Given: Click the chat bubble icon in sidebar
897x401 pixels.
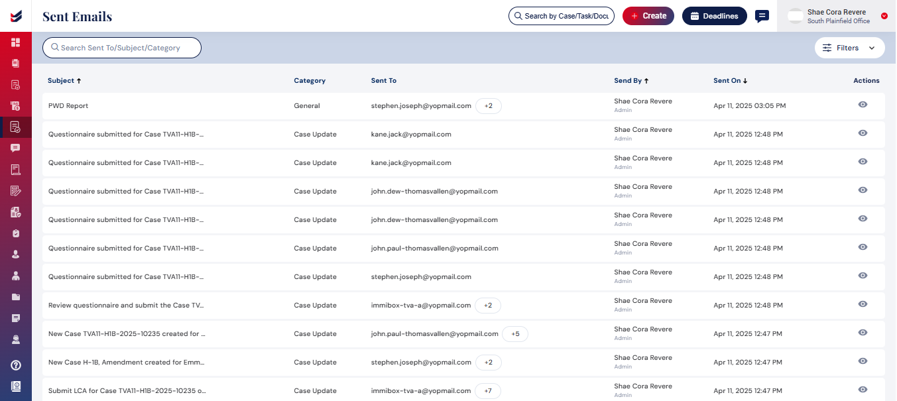Looking at the screenshot, I should click(15, 148).
